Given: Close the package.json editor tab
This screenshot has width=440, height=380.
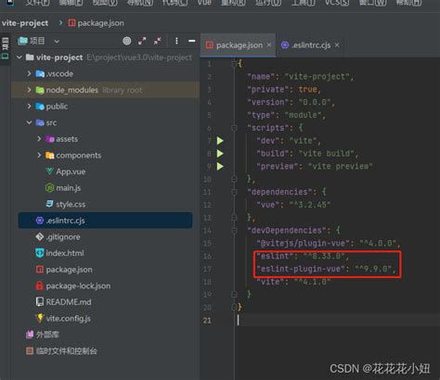Looking at the screenshot, I should 269,45.
